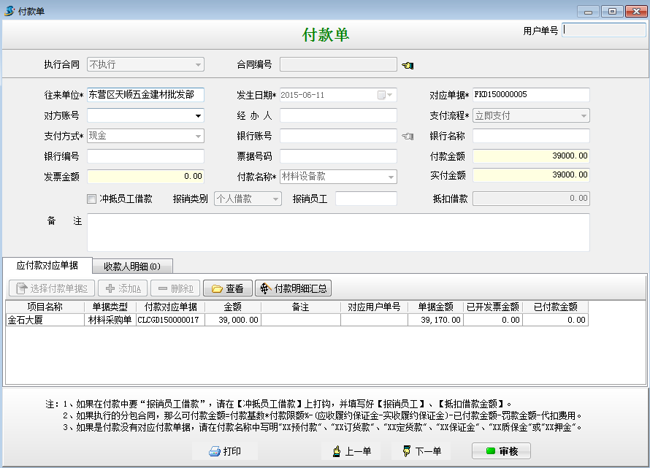Click the hand pointer icon beside 合同编号
Viewport: 650px width, 468px height.
tap(408, 65)
